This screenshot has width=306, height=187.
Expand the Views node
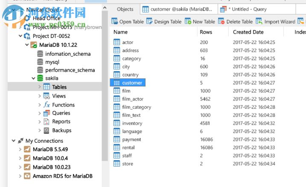(x=40, y=96)
